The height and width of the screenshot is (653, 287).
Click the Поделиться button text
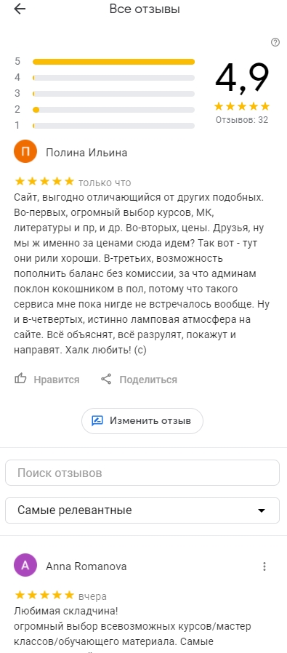tap(148, 380)
